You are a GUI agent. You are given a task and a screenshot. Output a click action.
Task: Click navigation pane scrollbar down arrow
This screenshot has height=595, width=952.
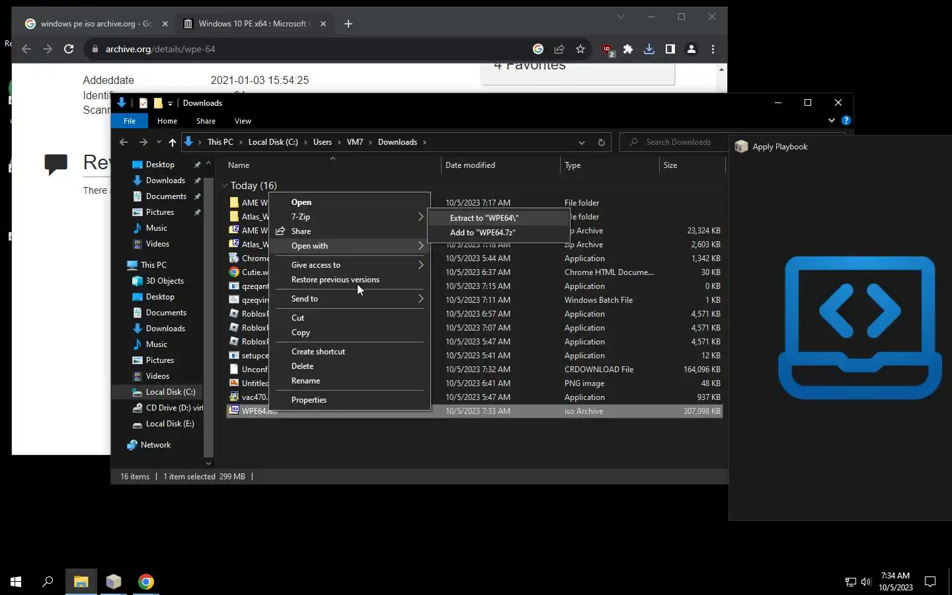click(x=208, y=463)
